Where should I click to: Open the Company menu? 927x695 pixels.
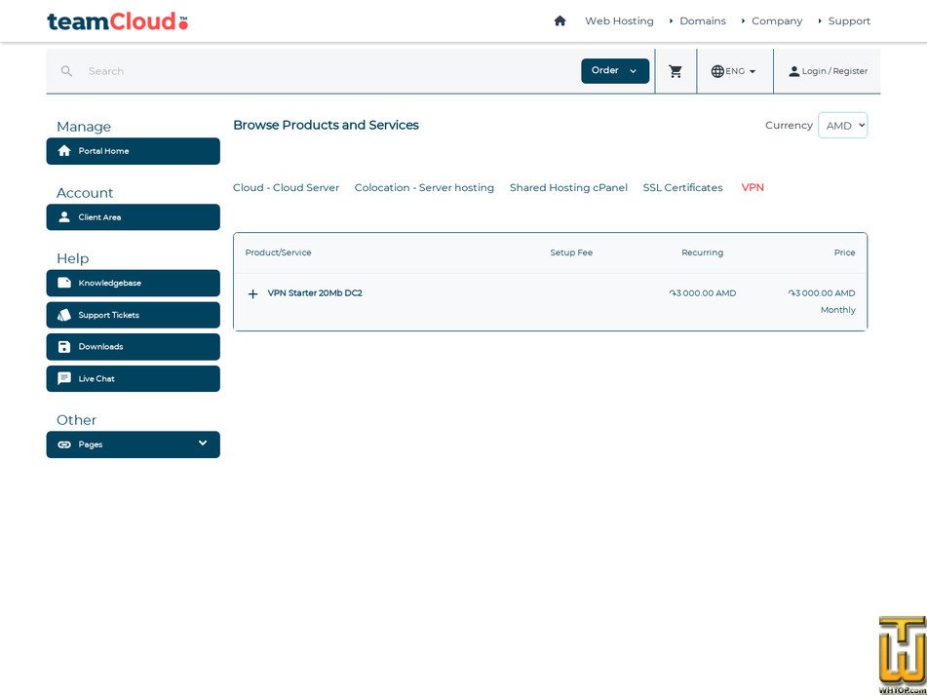point(776,20)
